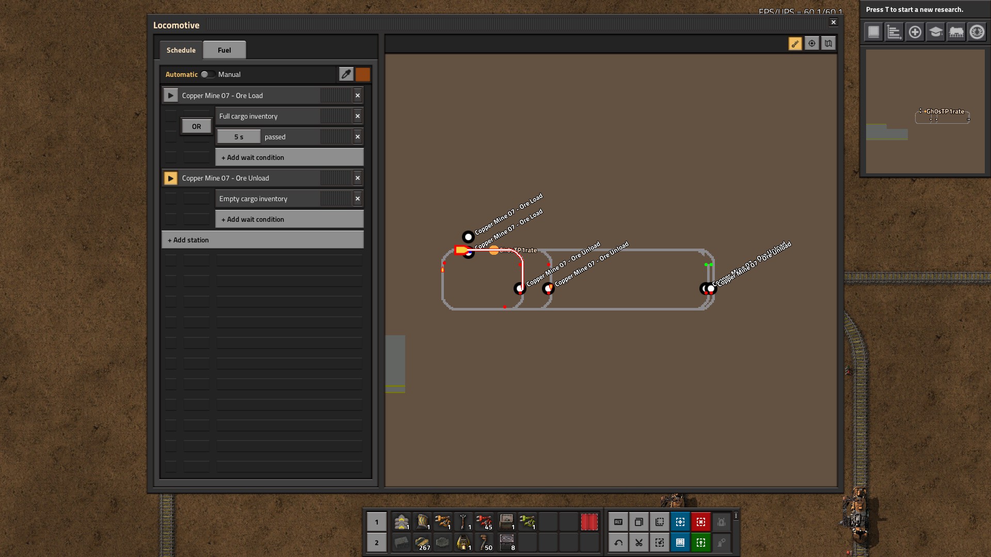
Task: Select quickbar page 2 selector
Action: pos(377,543)
